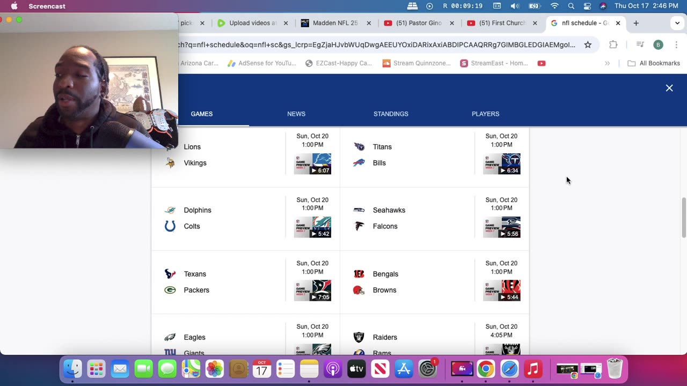Show hidden bookmarks with the double chevron

coord(607,63)
